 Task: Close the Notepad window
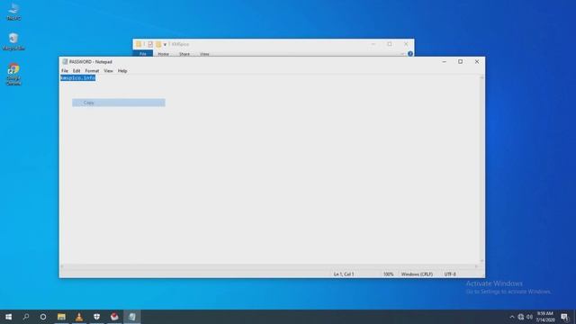pos(477,62)
